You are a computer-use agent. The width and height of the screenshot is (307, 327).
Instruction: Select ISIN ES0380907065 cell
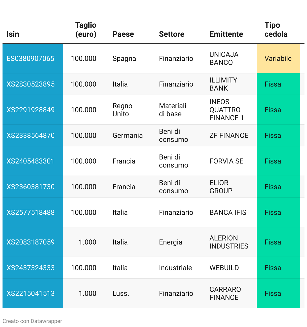pyautogui.click(x=30, y=58)
